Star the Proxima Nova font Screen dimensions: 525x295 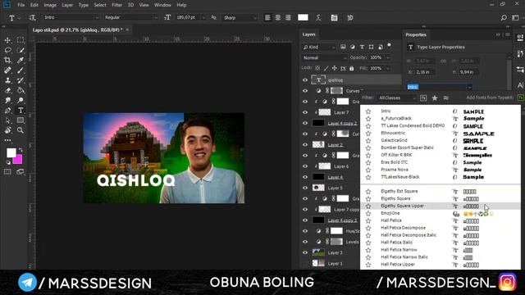point(368,170)
